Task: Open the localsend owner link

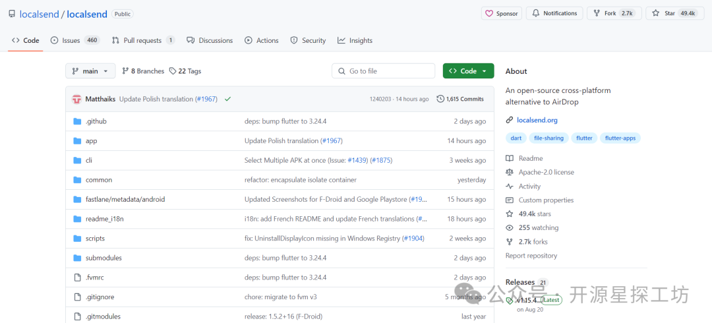Action: point(39,14)
